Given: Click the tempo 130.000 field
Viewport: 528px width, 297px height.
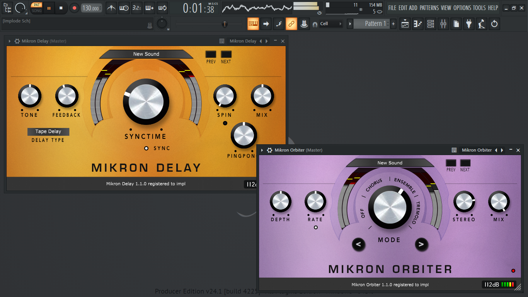Looking at the screenshot, I should pyautogui.click(x=92, y=8).
